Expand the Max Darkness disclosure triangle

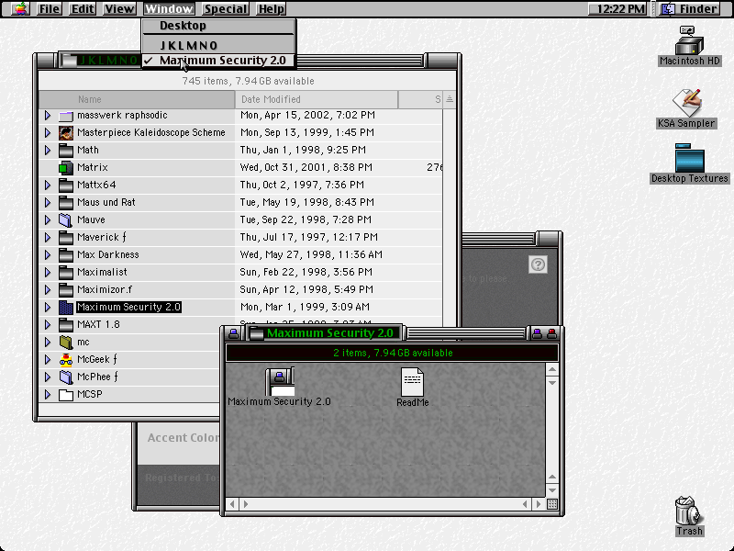pyautogui.click(x=48, y=255)
